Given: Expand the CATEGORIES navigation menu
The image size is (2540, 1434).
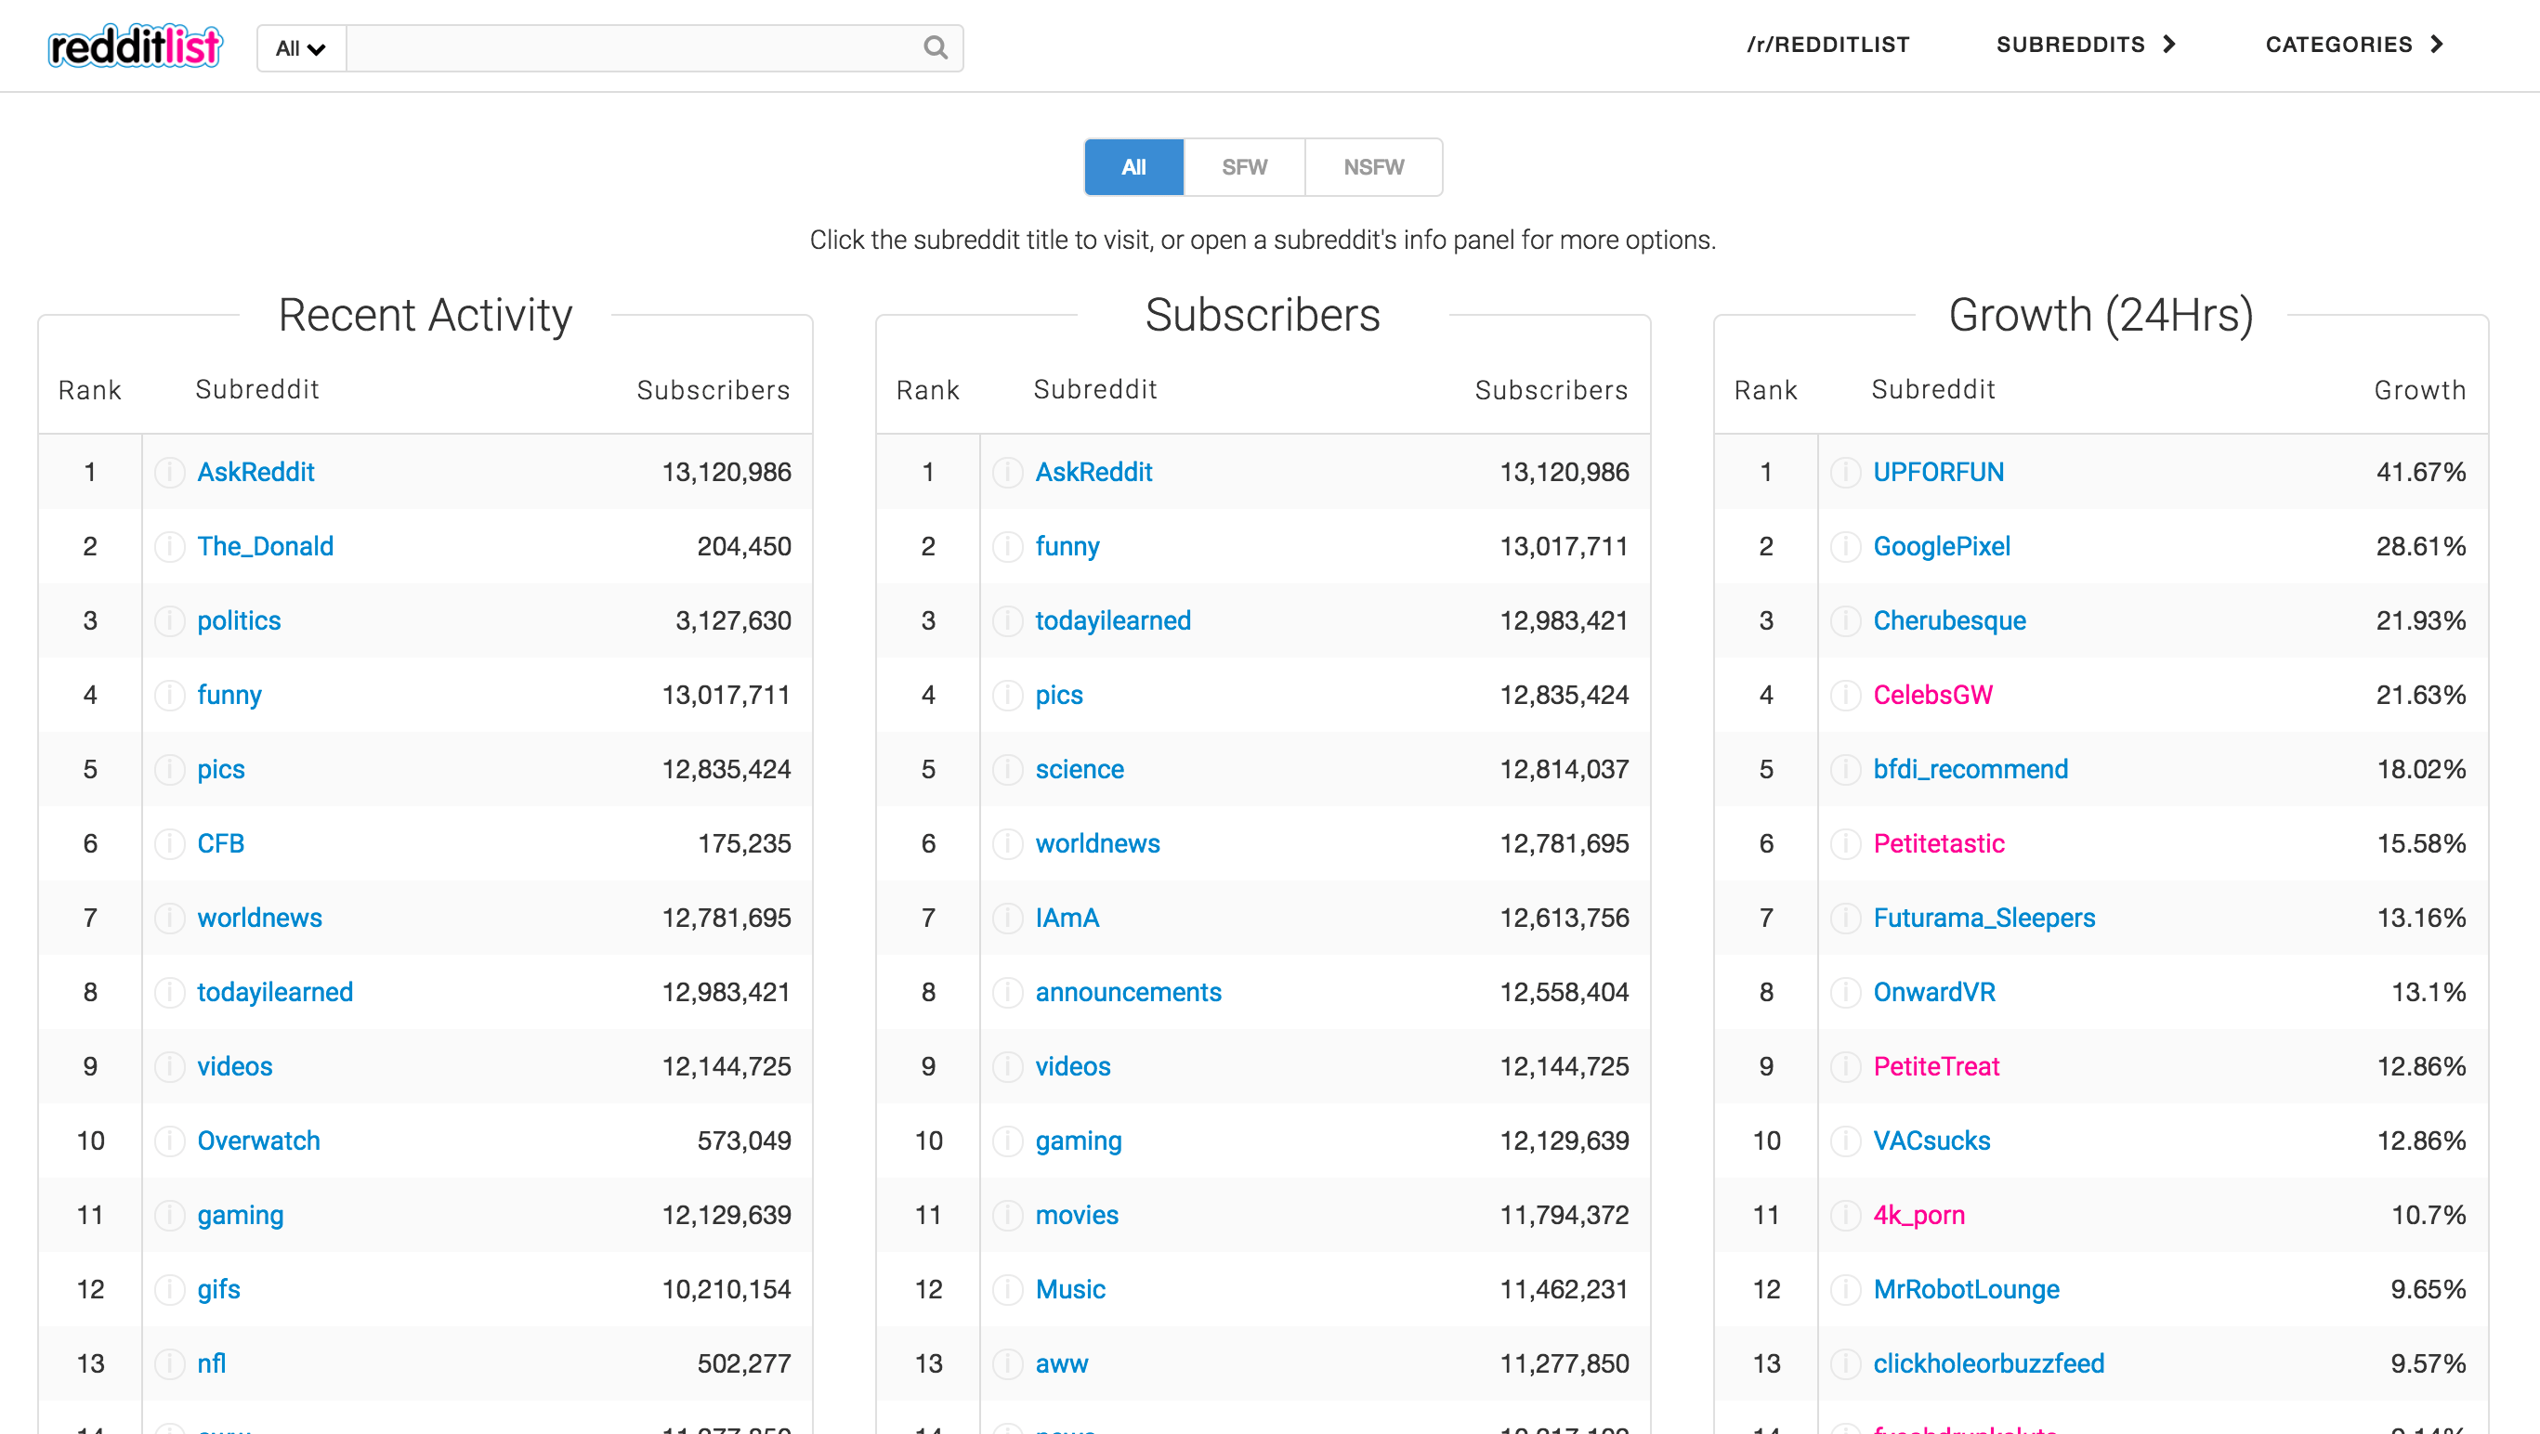Looking at the screenshot, I should pos(2359,46).
